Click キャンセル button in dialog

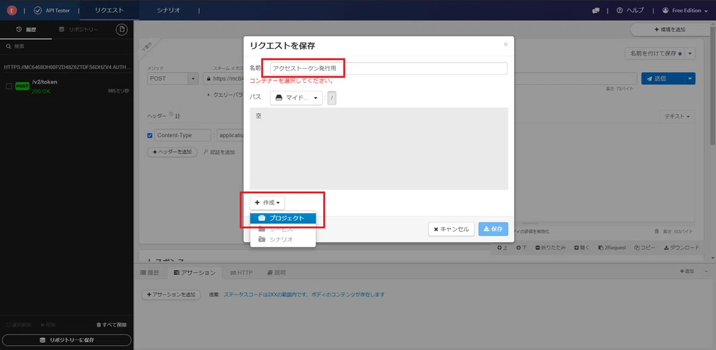(x=451, y=229)
